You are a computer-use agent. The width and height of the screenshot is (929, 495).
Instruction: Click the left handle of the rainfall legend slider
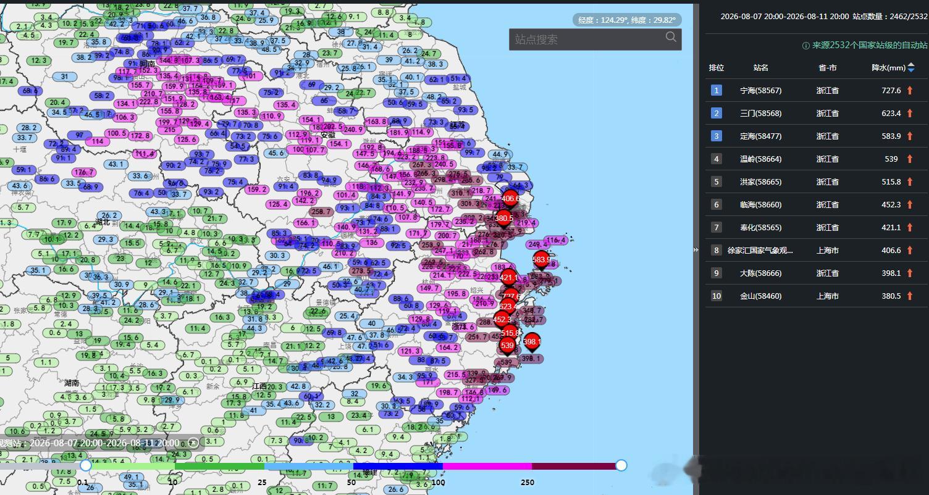click(x=86, y=465)
